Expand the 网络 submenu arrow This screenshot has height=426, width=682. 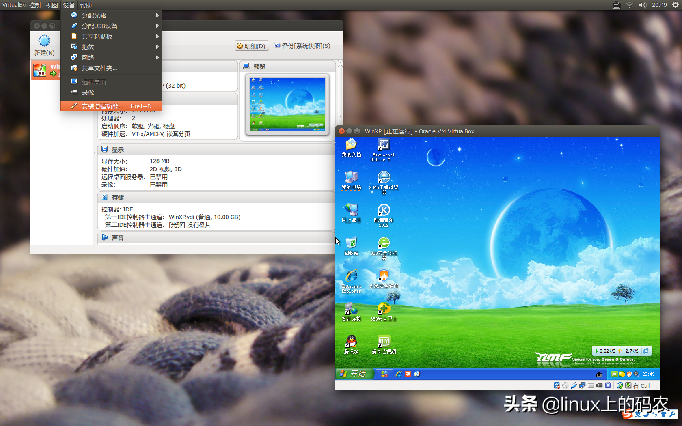[x=158, y=58]
